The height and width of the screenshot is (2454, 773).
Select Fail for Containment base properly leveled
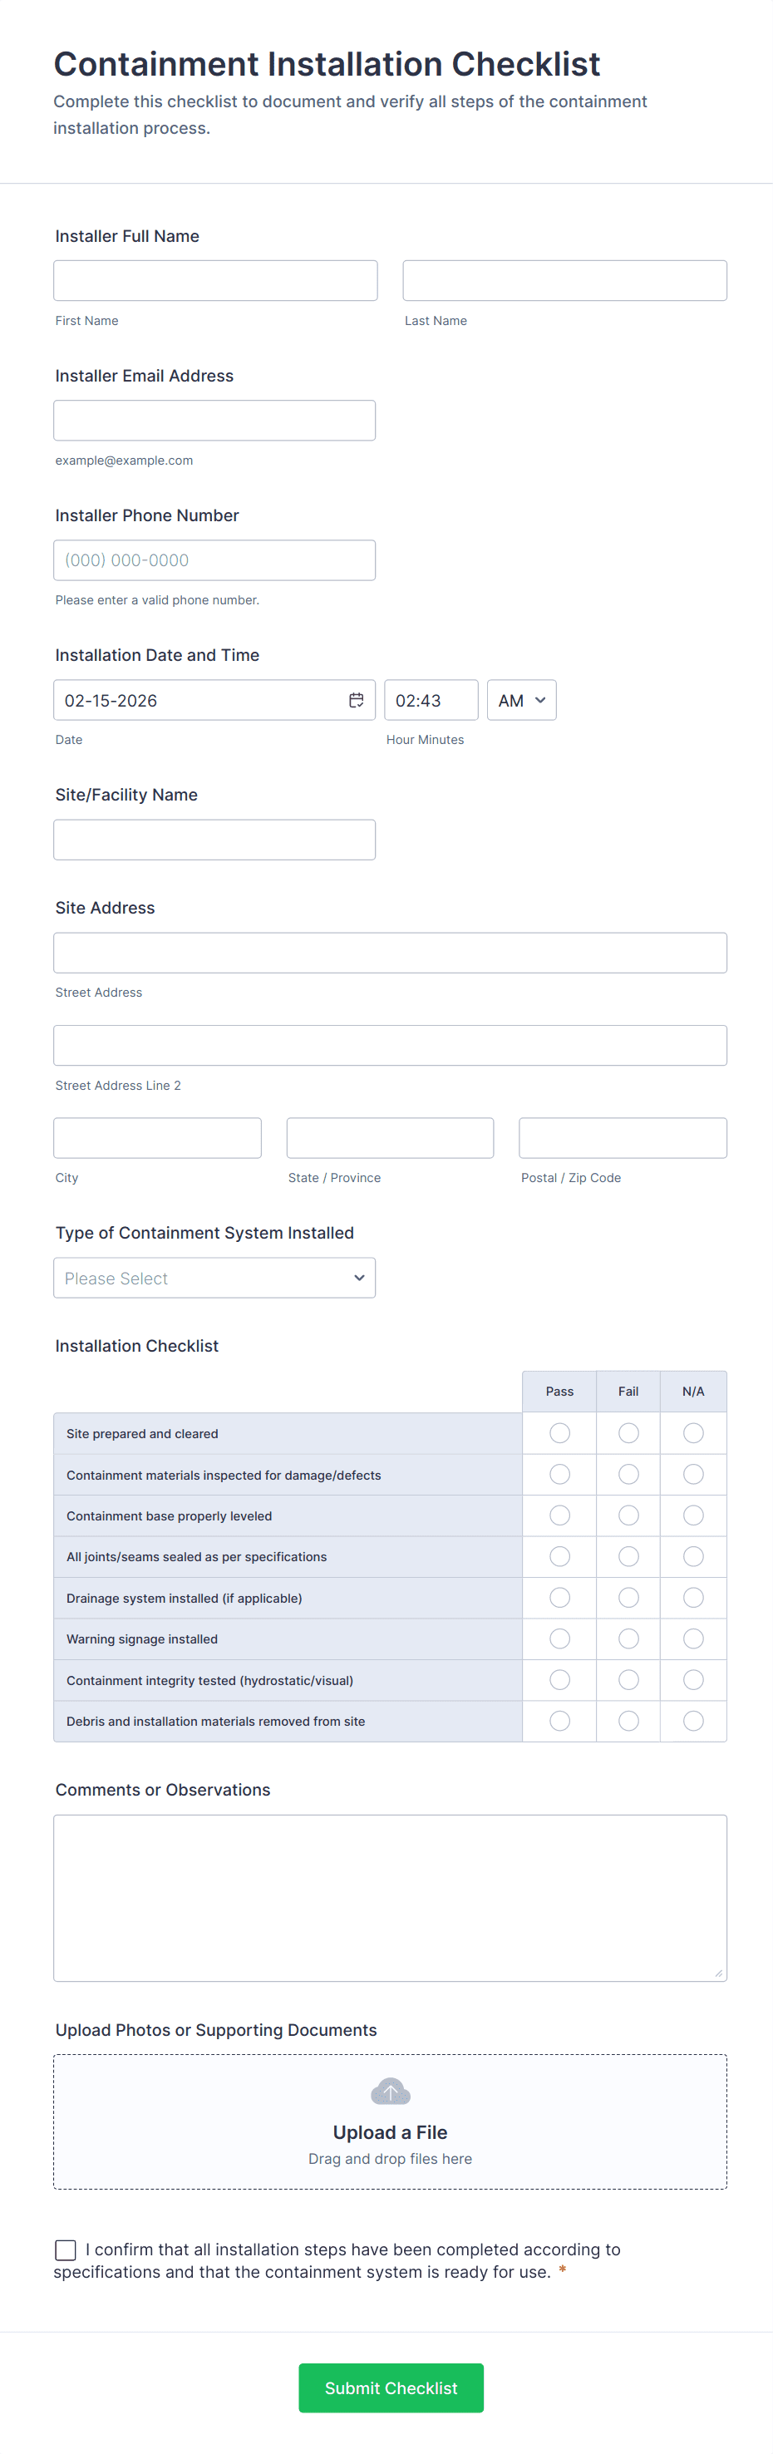(628, 1515)
